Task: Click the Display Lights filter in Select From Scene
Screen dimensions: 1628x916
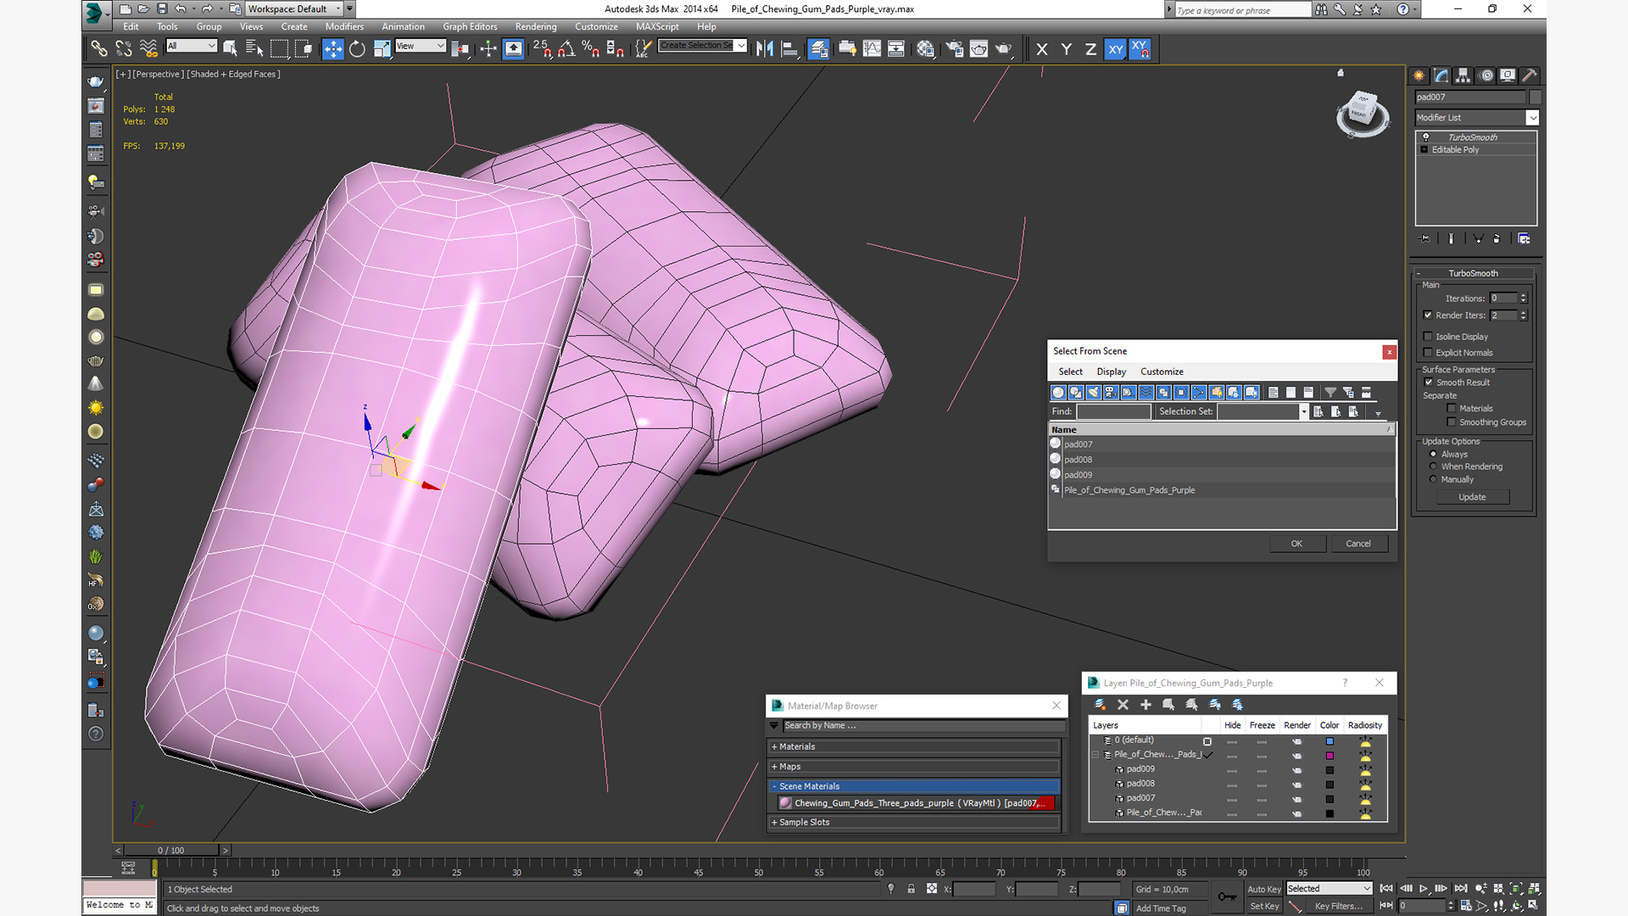Action: (x=1094, y=393)
